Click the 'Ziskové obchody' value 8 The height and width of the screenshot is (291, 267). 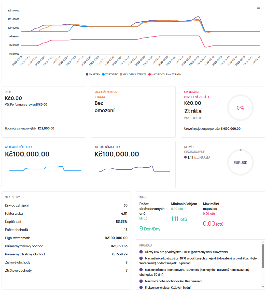point(127,262)
